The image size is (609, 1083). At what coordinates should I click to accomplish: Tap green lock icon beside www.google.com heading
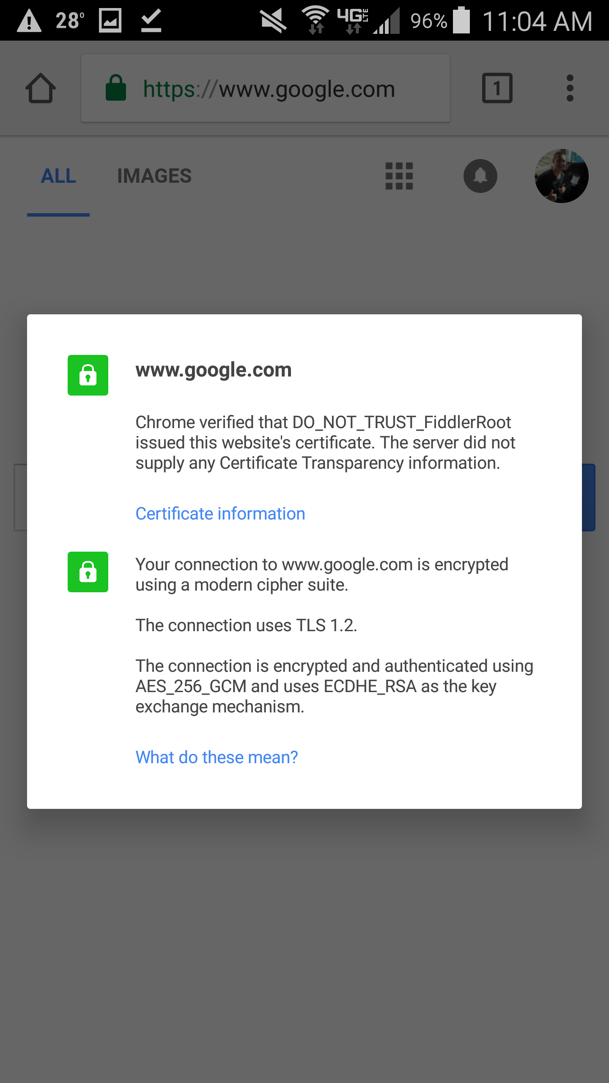tap(88, 375)
